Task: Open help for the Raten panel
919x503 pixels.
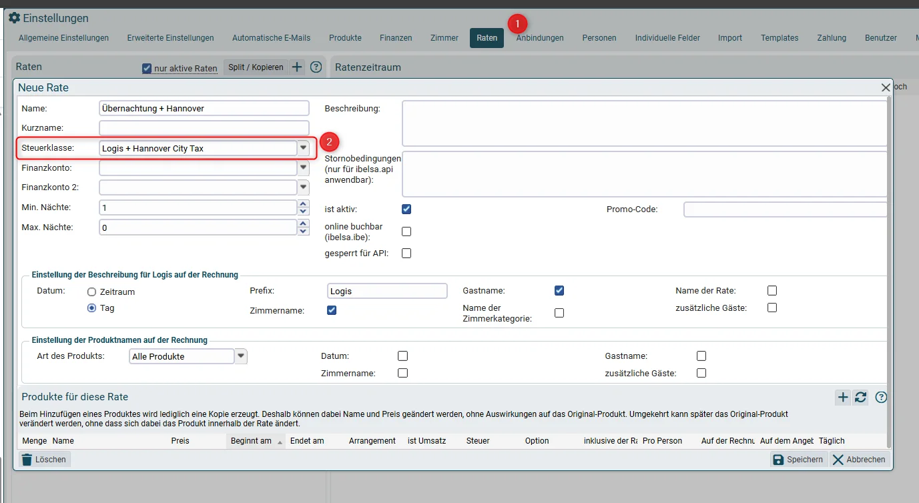Action: [316, 67]
